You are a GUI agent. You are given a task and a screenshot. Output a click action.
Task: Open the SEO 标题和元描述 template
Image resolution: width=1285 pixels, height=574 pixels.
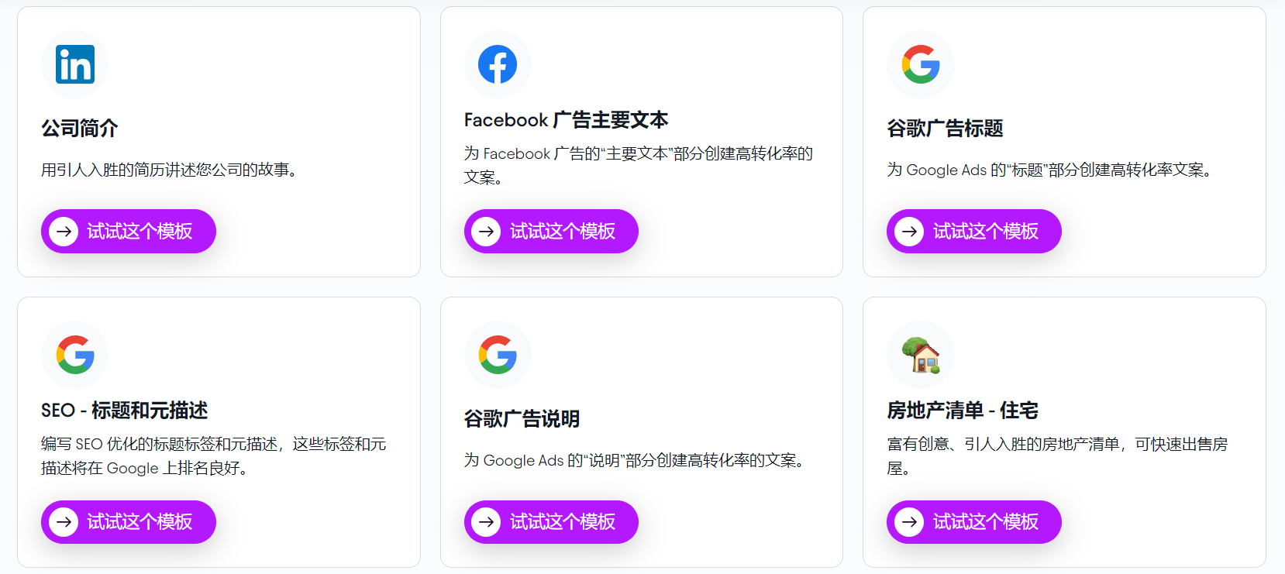click(128, 522)
